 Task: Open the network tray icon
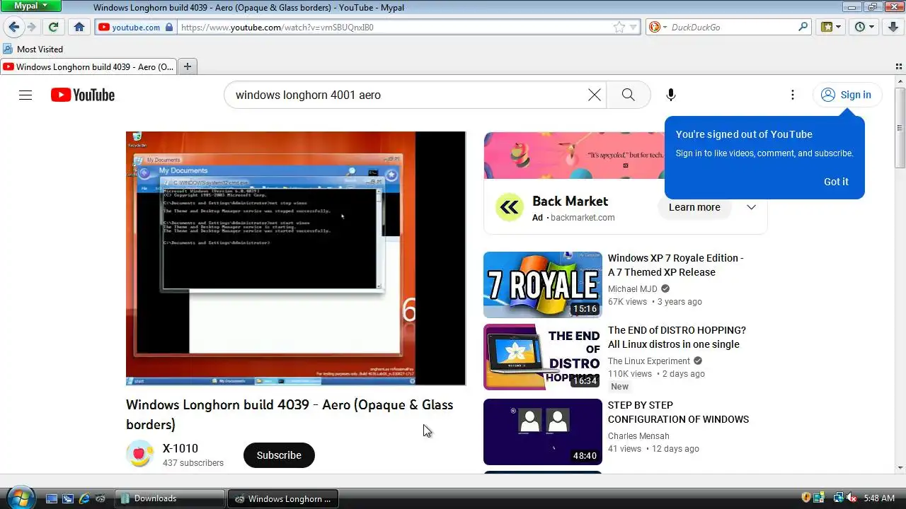pos(838,498)
